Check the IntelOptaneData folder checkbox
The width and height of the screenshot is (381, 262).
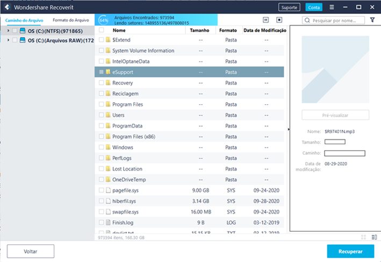coord(102,61)
